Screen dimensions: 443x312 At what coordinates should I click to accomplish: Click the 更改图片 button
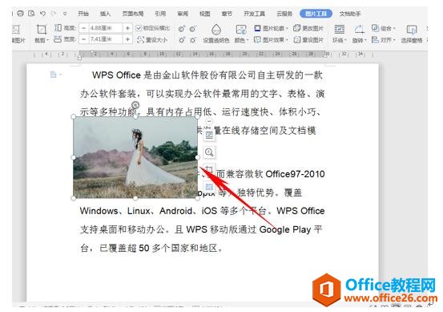coord(308,28)
